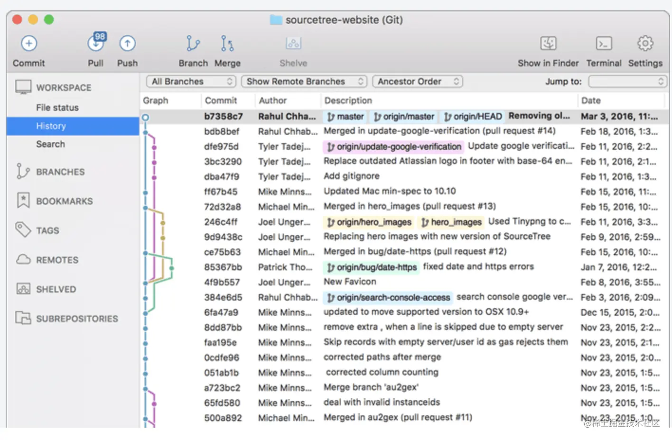
Task: Select commit bdb8bef in the history list
Action: coord(222,131)
